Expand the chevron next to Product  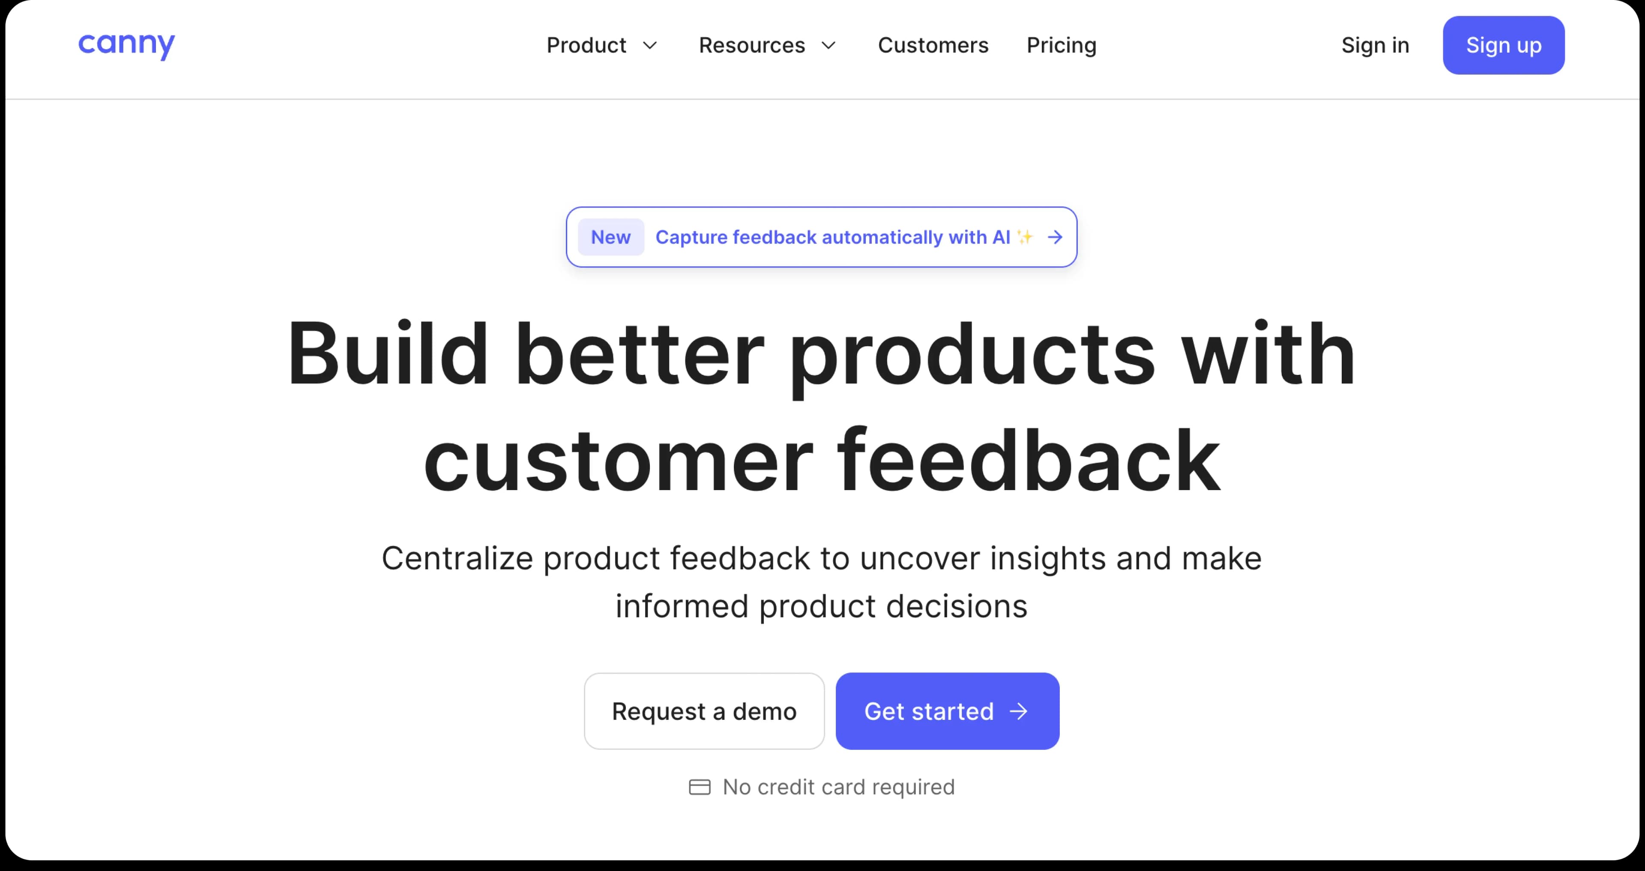coord(650,45)
